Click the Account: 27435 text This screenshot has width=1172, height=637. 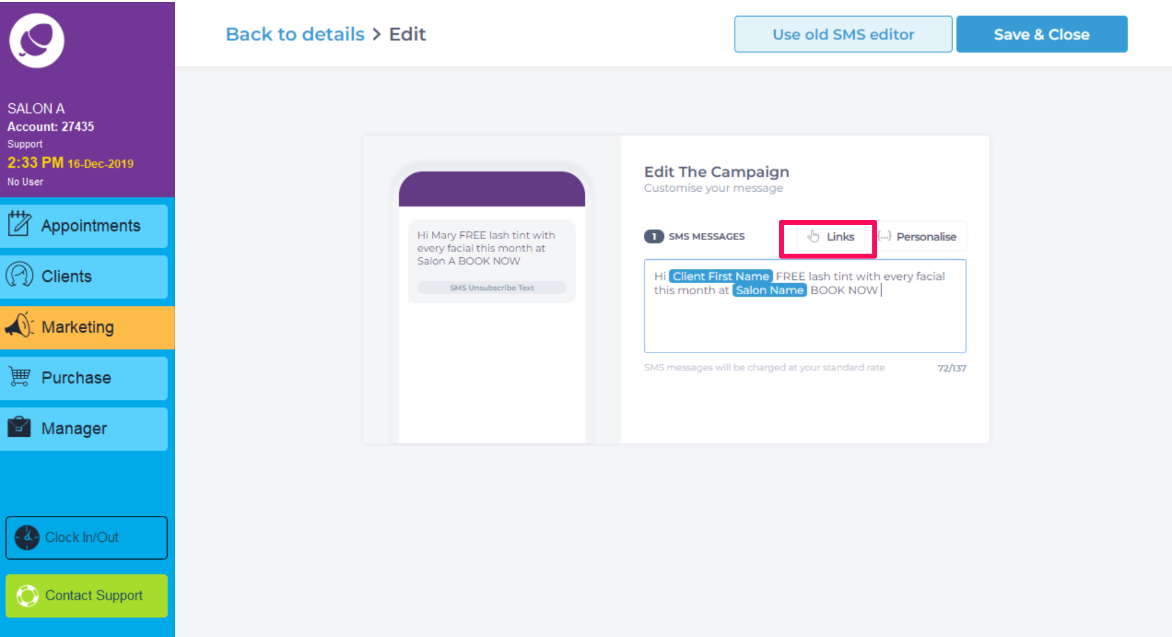click(51, 127)
